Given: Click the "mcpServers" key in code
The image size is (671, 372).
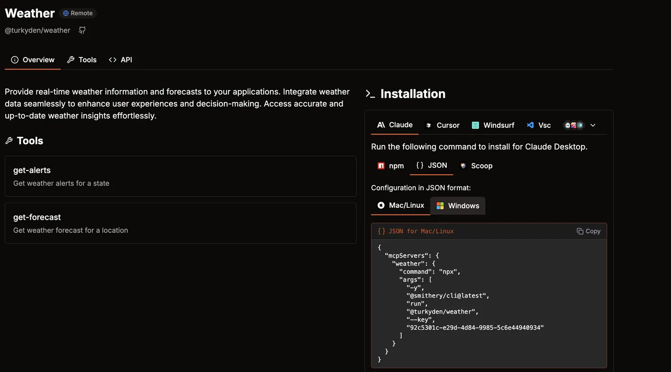Looking at the screenshot, I should (407, 256).
